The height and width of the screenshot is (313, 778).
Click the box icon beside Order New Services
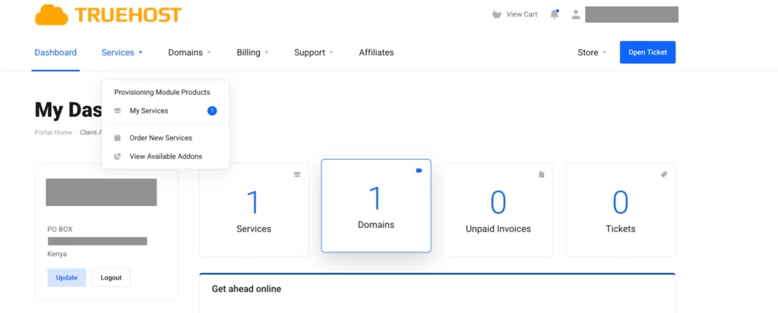118,138
